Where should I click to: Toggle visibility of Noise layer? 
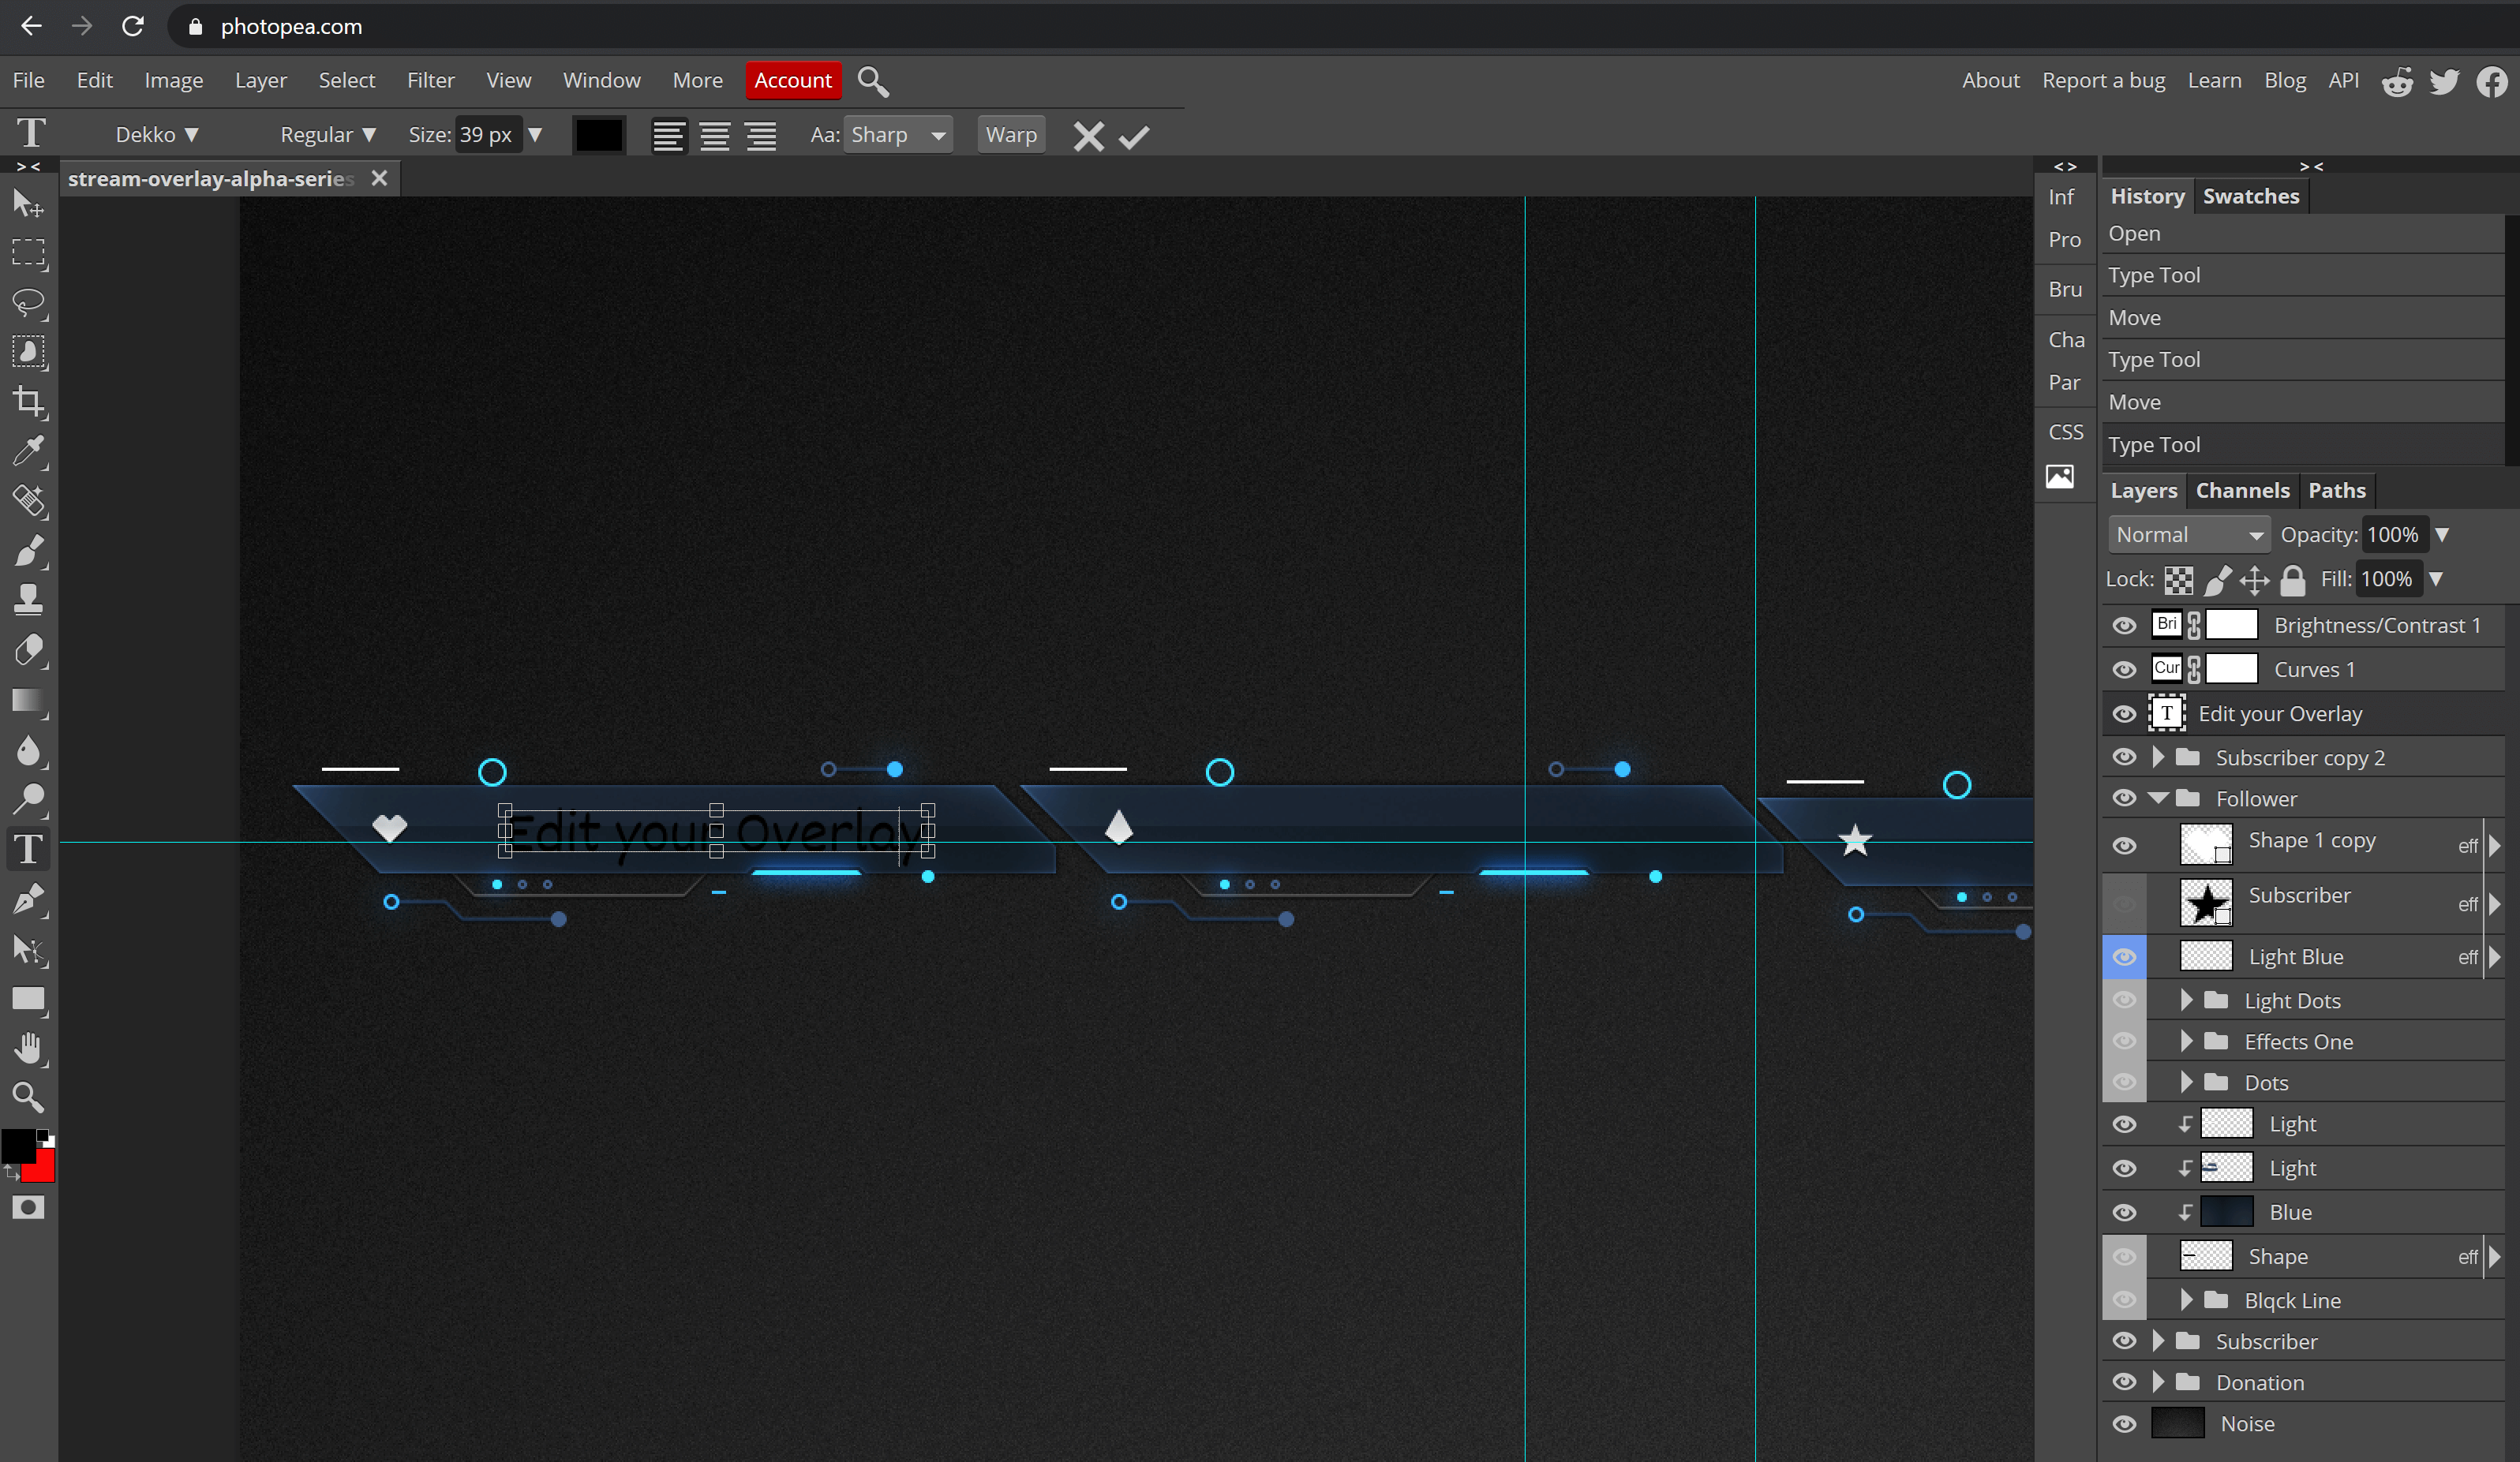(x=2124, y=1424)
